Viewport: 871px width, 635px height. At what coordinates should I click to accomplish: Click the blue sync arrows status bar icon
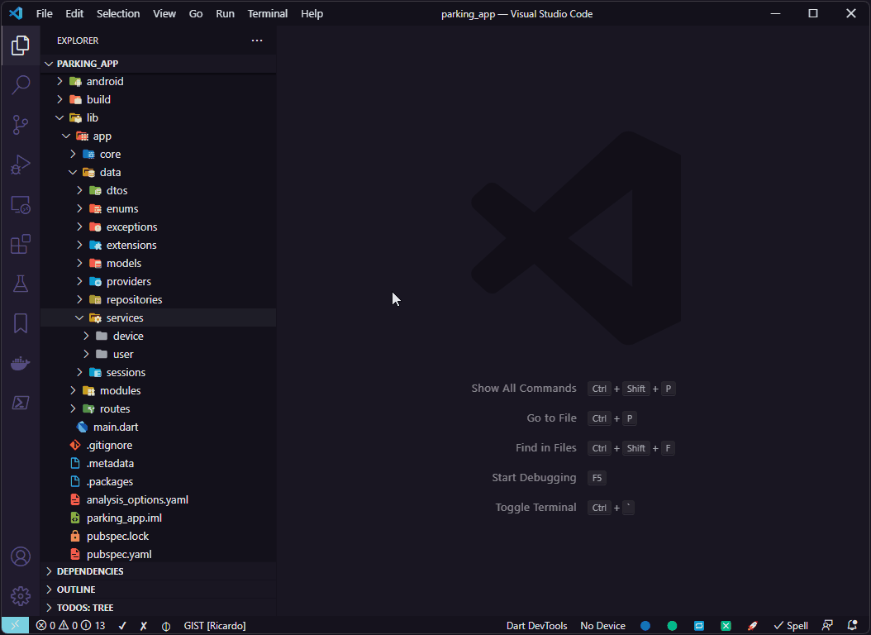point(699,626)
